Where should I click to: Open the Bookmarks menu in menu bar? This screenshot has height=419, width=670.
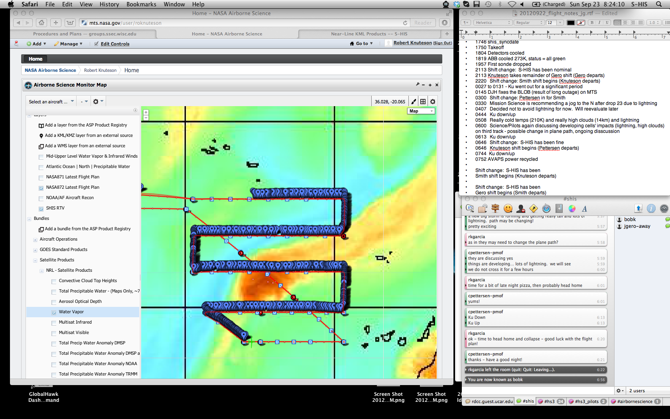(x=141, y=4)
